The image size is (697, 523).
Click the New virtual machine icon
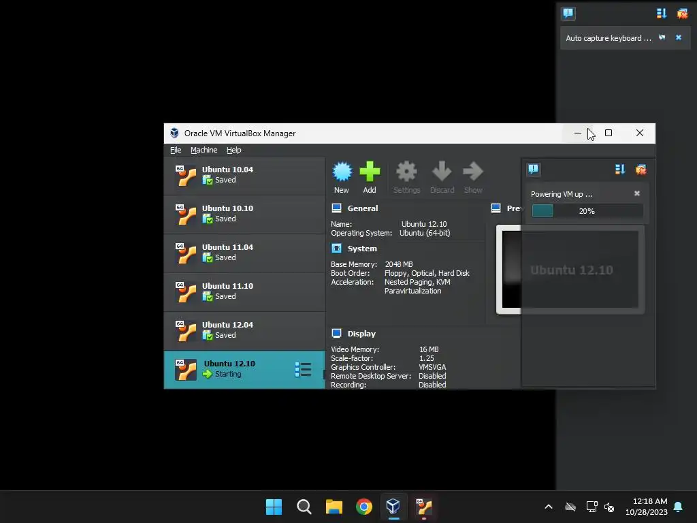(342, 172)
